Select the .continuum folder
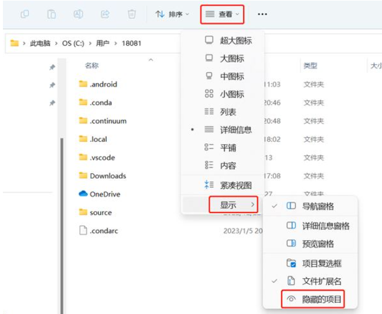The width and height of the screenshot is (382, 314). 103,121
